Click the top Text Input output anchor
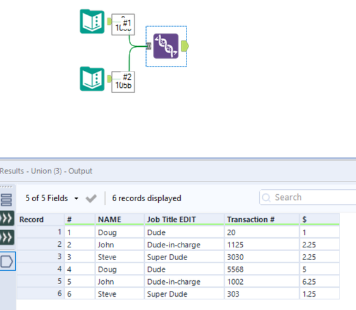Viewport: 356px width, 310px height. 109,22
